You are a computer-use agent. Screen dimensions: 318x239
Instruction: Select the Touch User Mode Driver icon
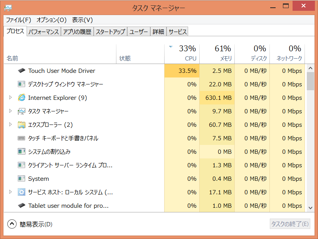[x=22, y=71]
